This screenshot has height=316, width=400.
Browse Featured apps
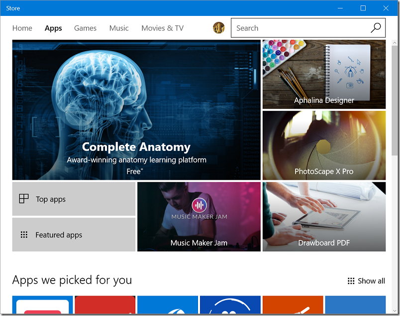[x=74, y=234]
